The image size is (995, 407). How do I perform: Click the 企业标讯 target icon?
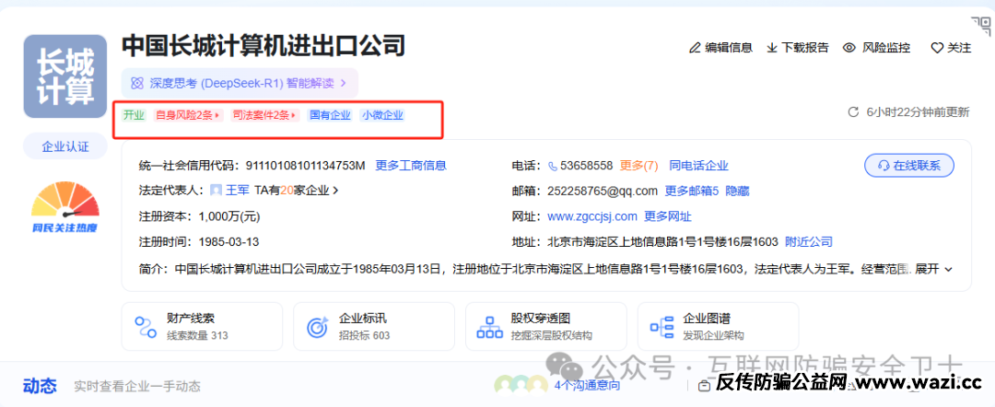[x=317, y=327]
